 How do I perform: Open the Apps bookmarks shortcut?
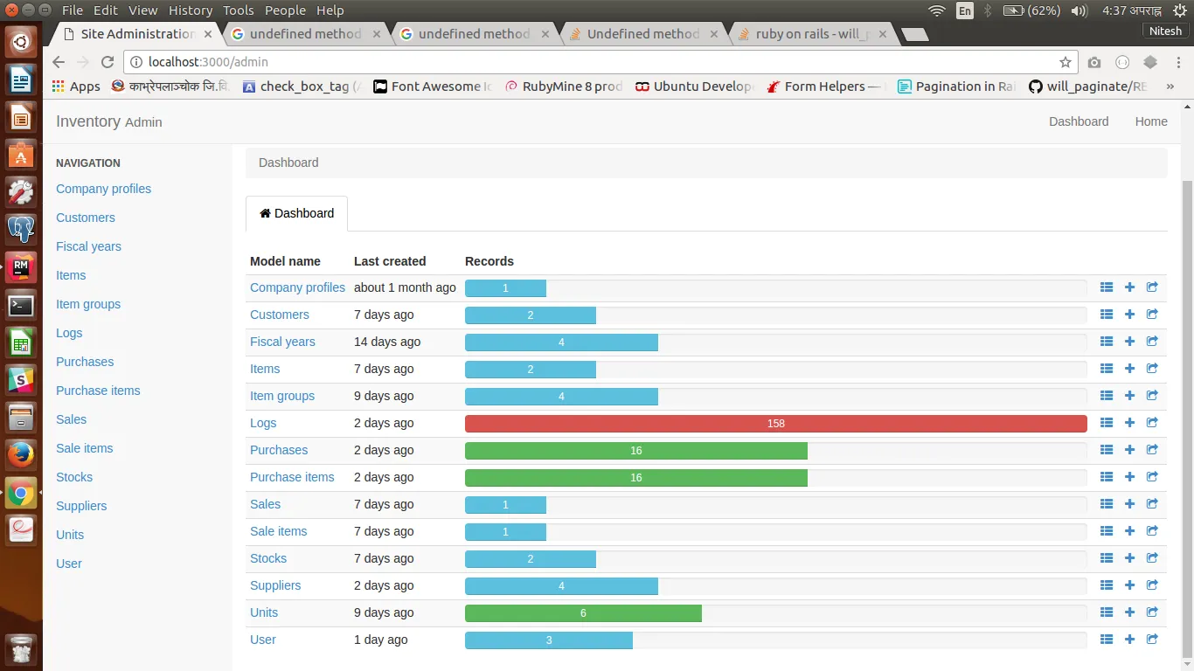(x=76, y=86)
